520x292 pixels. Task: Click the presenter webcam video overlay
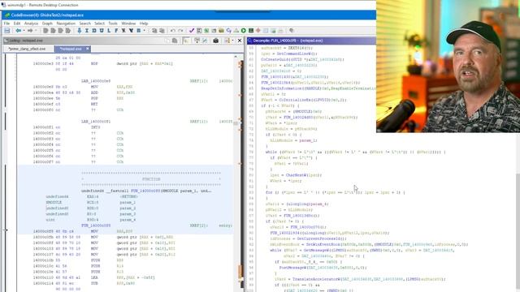[x=448, y=67]
